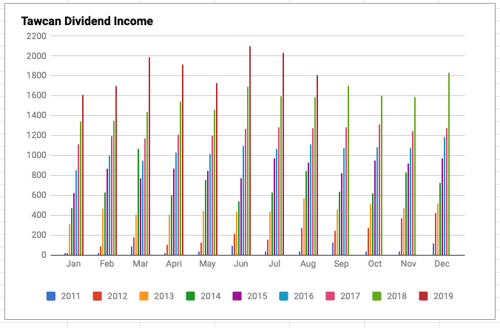Click the 2012 red-orange legend swatch

pyautogui.click(x=97, y=296)
